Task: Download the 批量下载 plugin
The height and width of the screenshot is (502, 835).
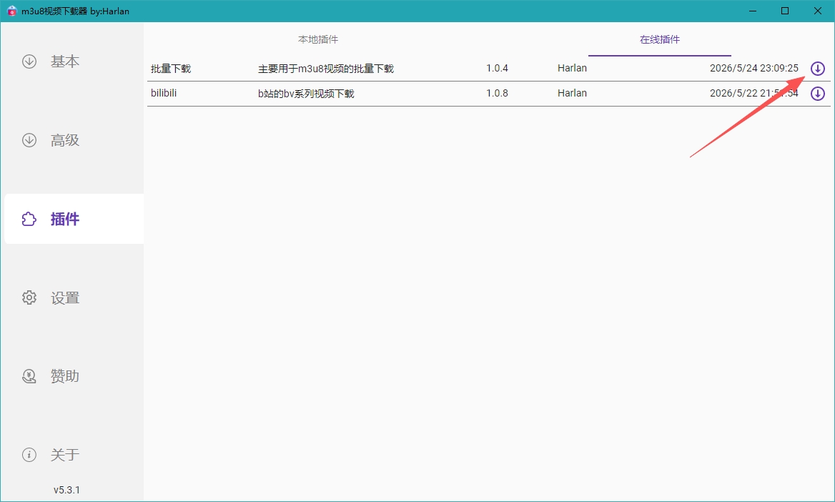Action: point(817,68)
